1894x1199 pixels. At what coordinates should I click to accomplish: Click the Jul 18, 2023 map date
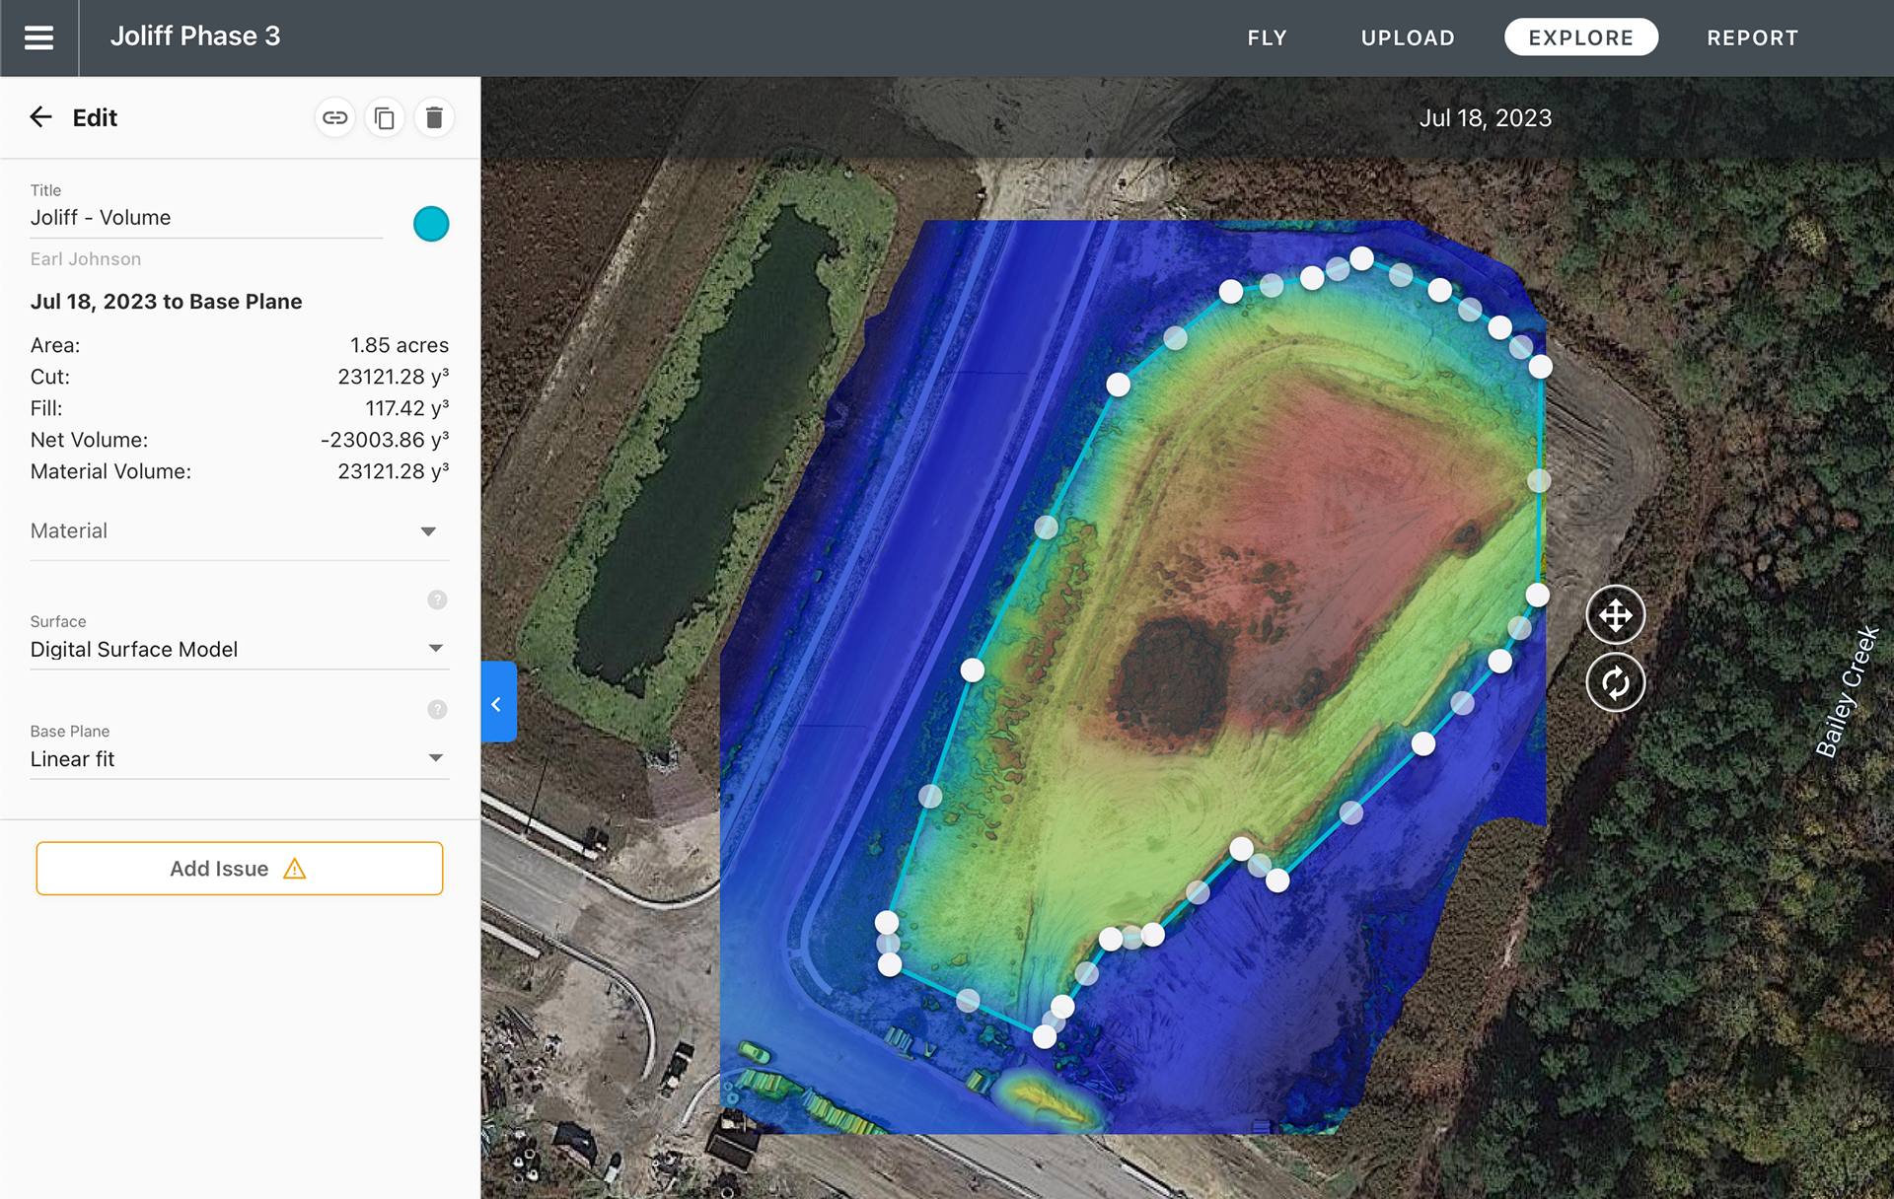1485,118
